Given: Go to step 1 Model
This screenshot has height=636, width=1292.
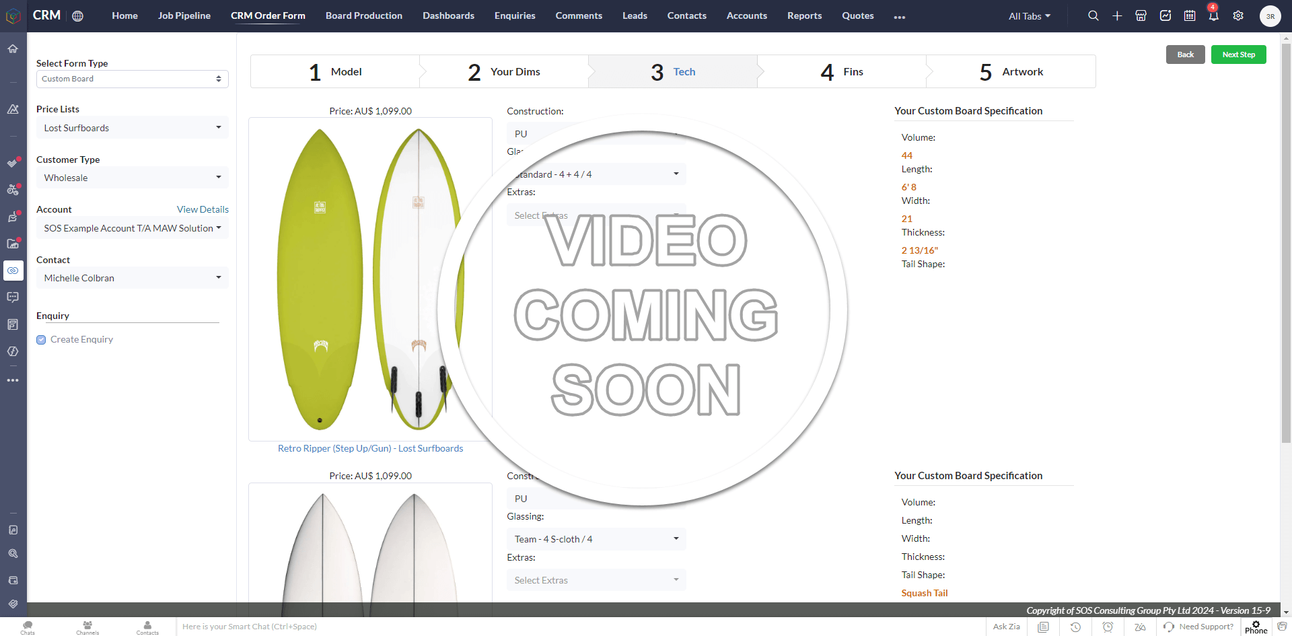Looking at the screenshot, I should click(335, 71).
